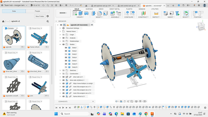Image resolution: width=208 pixels, height=117 pixels.
Task: Switch to the MESH tab
Action: click(x=101, y=9)
